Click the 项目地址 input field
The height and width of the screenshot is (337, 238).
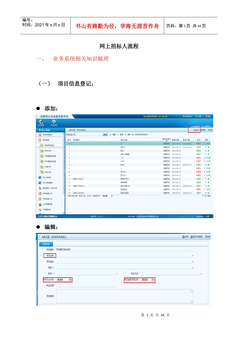pos(124,262)
